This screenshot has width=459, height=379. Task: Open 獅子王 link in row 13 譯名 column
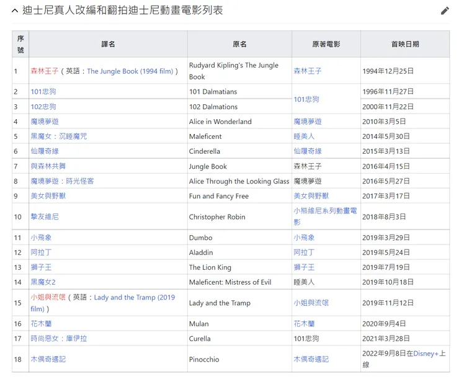(x=41, y=267)
